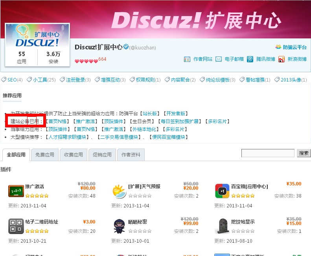Click the 新浪微博 icon
The height and width of the screenshot is (256, 311).
pos(282,59)
